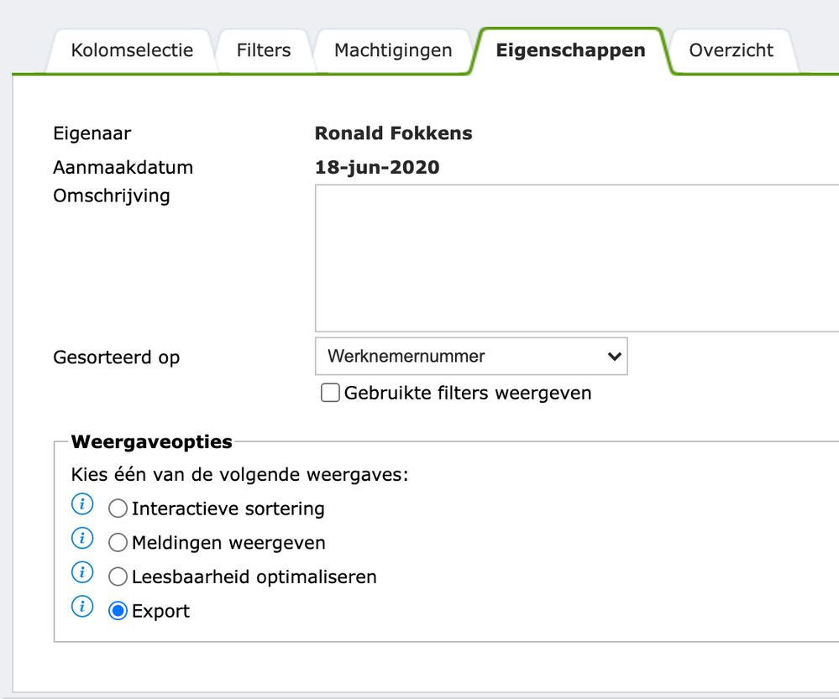The width and height of the screenshot is (839, 699).
Task: Switch to the Overzicht tab
Action: 732,50
